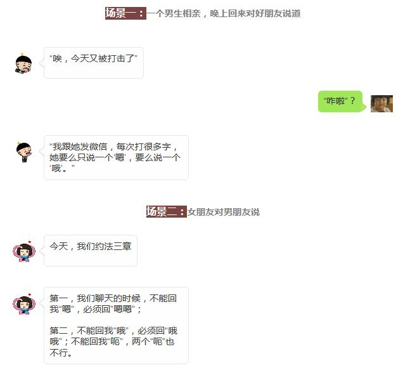Click the highlighted "场景二：" label
The height and width of the screenshot is (375, 403).
click(166, 211)
